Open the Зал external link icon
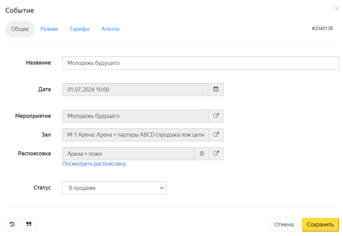Viewport: 343px width, 236px height. 216,135
